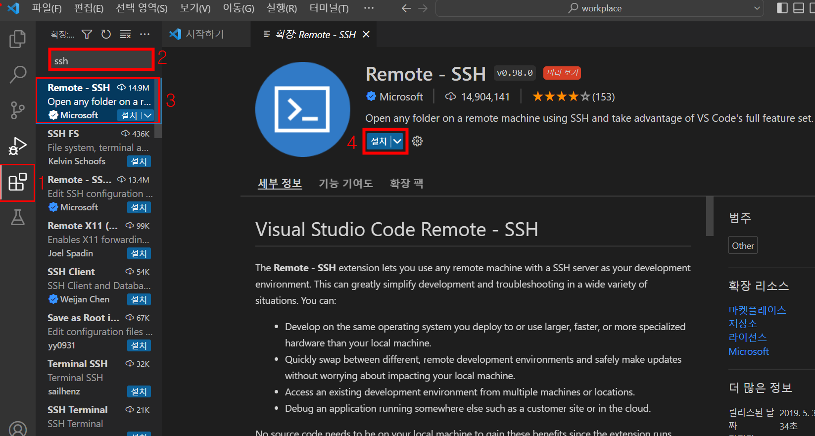Open the Microsoft resource link

(x=749, y=351)
